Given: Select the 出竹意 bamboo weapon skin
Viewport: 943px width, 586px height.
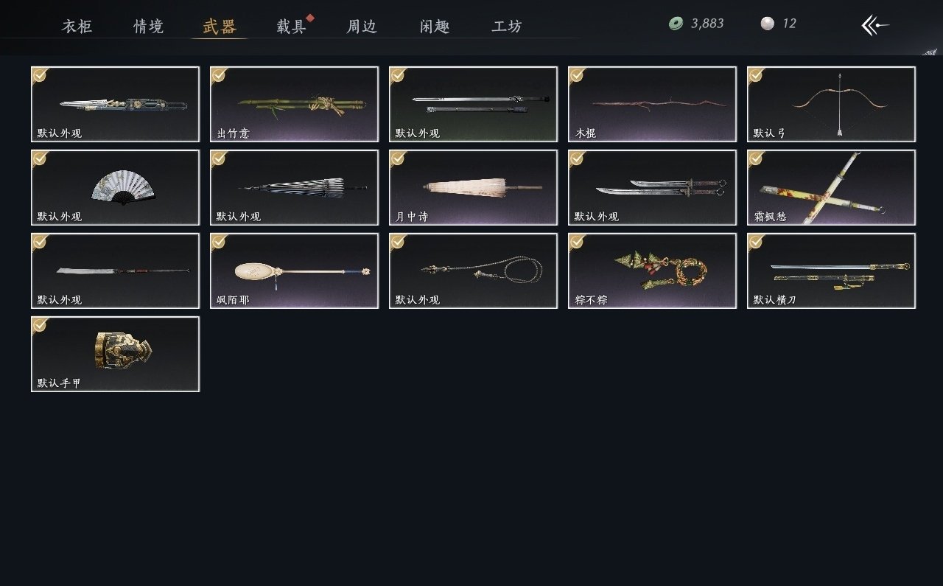Looking at the screenshot, I should pyautogui.click(x=294, y=105).
